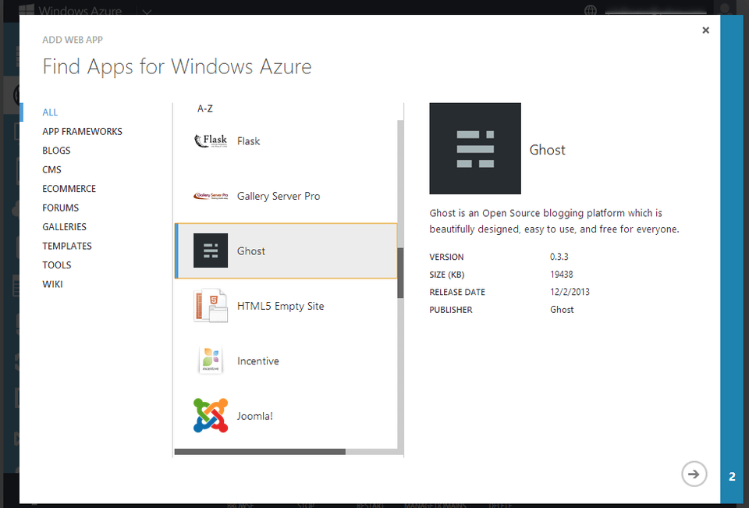Viewport: 749px width, 508px height.
Task: Click the Gallery Server Pro logo icon
Action: tap(211, 196)
